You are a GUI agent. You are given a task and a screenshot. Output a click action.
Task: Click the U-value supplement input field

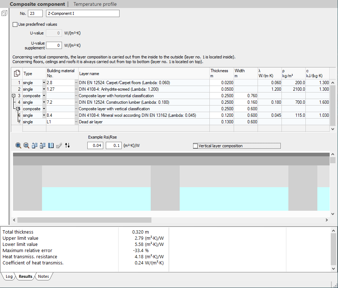click(54, 45)
